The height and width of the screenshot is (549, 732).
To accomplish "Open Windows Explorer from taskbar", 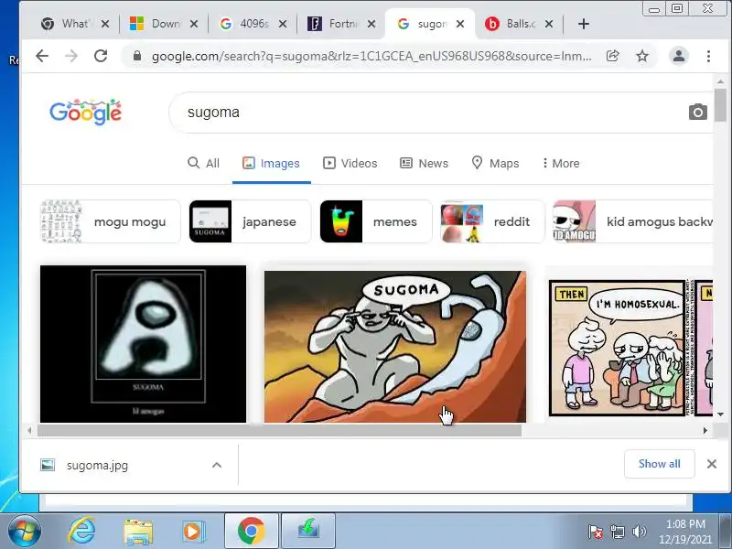I will tap(138, 532).
